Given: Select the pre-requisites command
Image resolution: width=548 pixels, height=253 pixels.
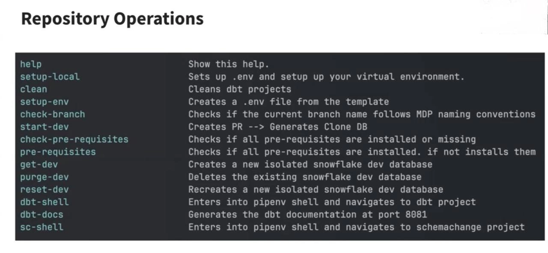Looking at the screenshot, I should 58,152.
